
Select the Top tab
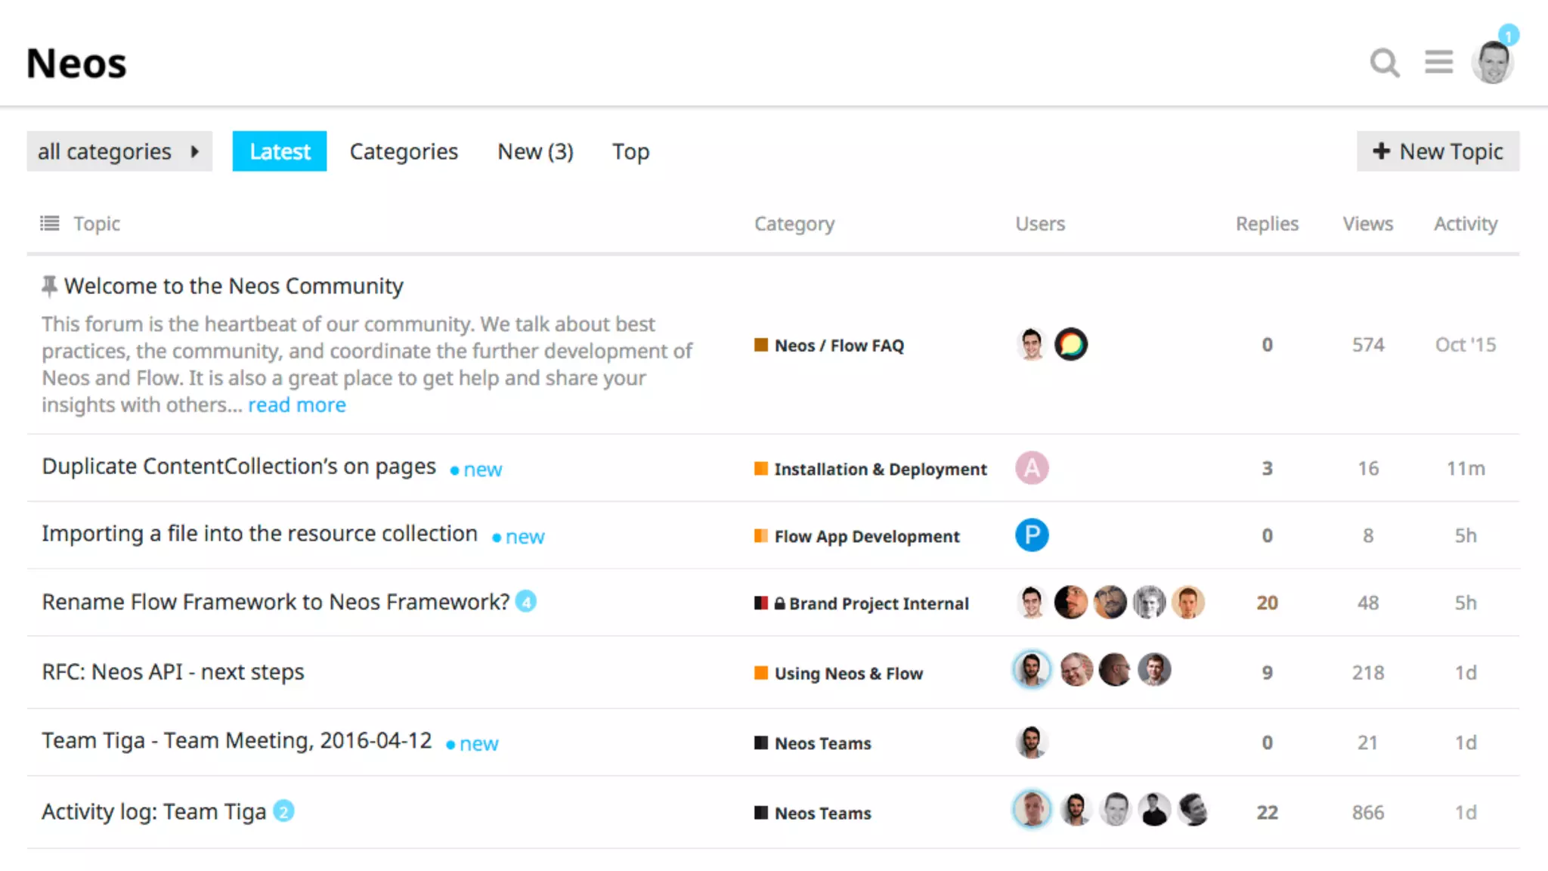[630, 151]
